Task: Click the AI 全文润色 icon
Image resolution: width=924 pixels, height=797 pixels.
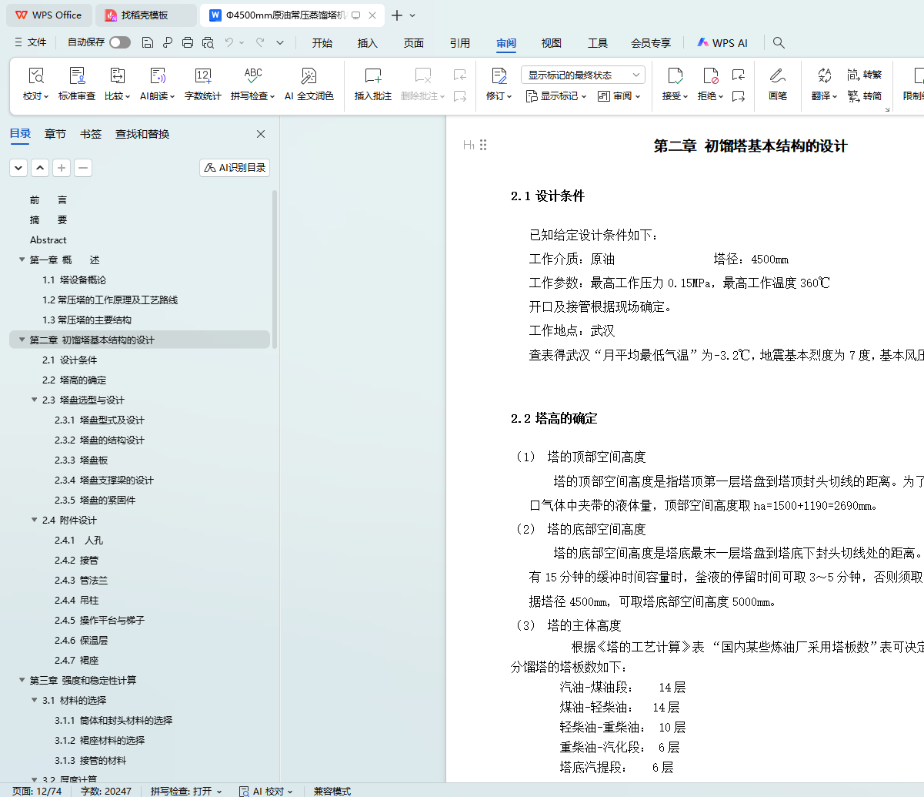Action: (309, 76)
